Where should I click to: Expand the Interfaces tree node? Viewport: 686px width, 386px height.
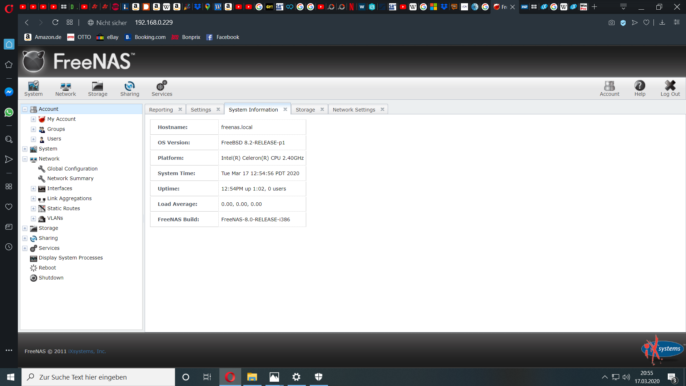click(x=33, y=188)
